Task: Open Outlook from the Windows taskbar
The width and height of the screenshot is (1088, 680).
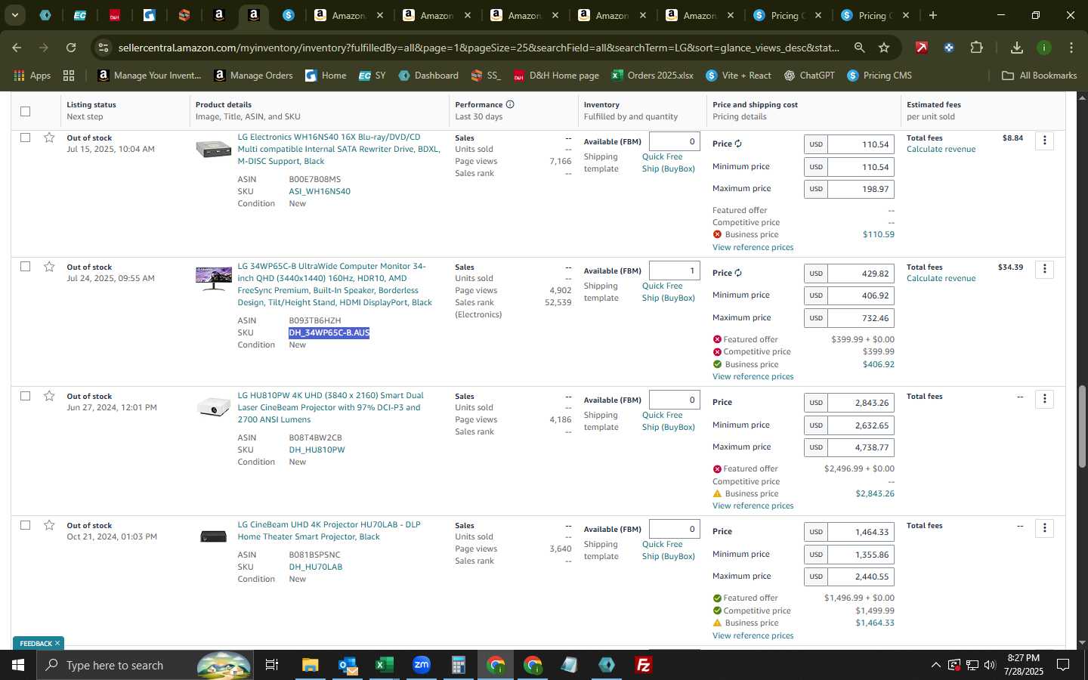Action: coord(348,665)
